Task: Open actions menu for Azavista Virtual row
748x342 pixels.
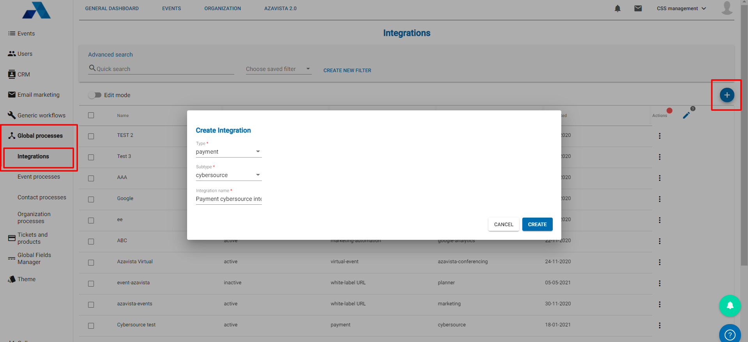Action: tap(660, 262)
